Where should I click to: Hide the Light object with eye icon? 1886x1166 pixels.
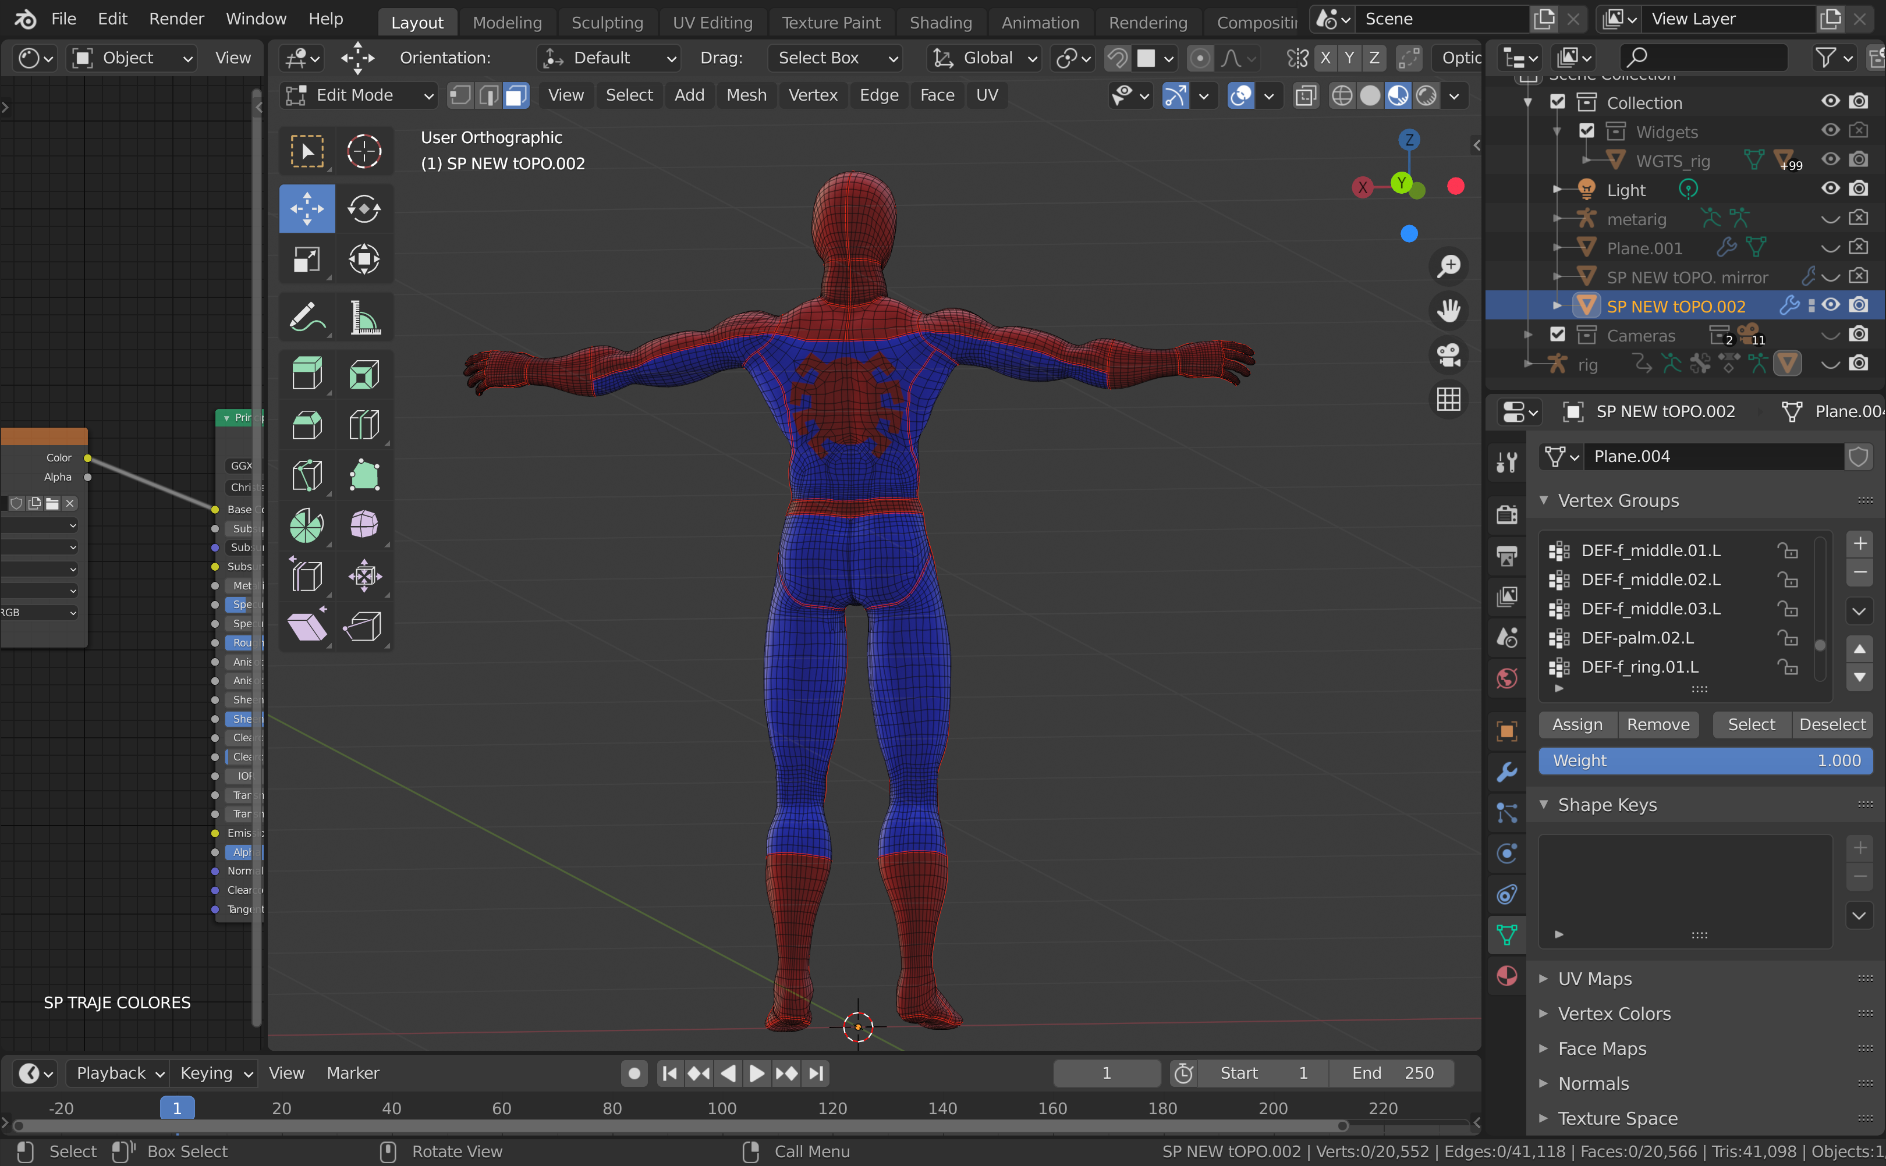1830,189
